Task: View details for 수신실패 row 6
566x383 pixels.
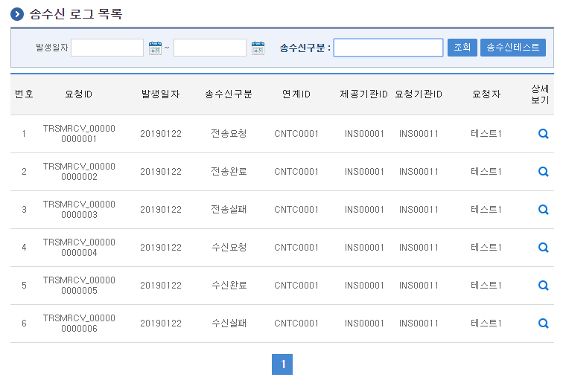Action: [x=543, y=324]
